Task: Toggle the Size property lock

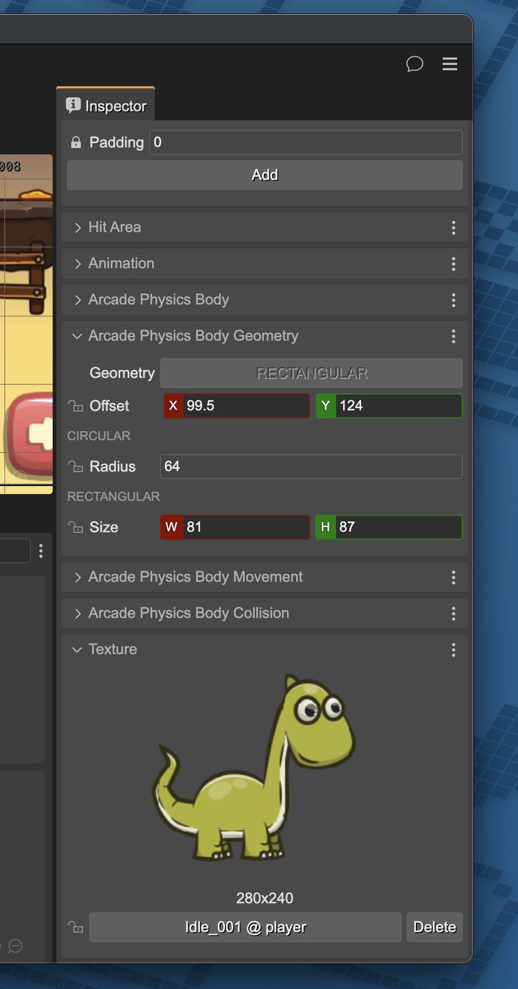Action: (76, 528)
